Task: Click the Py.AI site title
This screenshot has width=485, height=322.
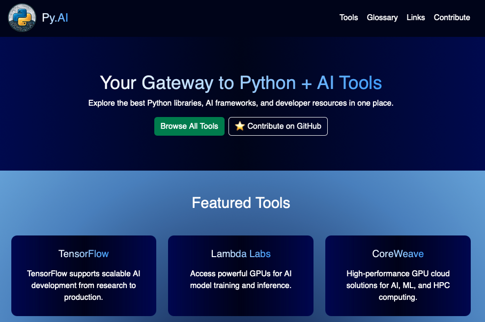Action: click(56, 18)
